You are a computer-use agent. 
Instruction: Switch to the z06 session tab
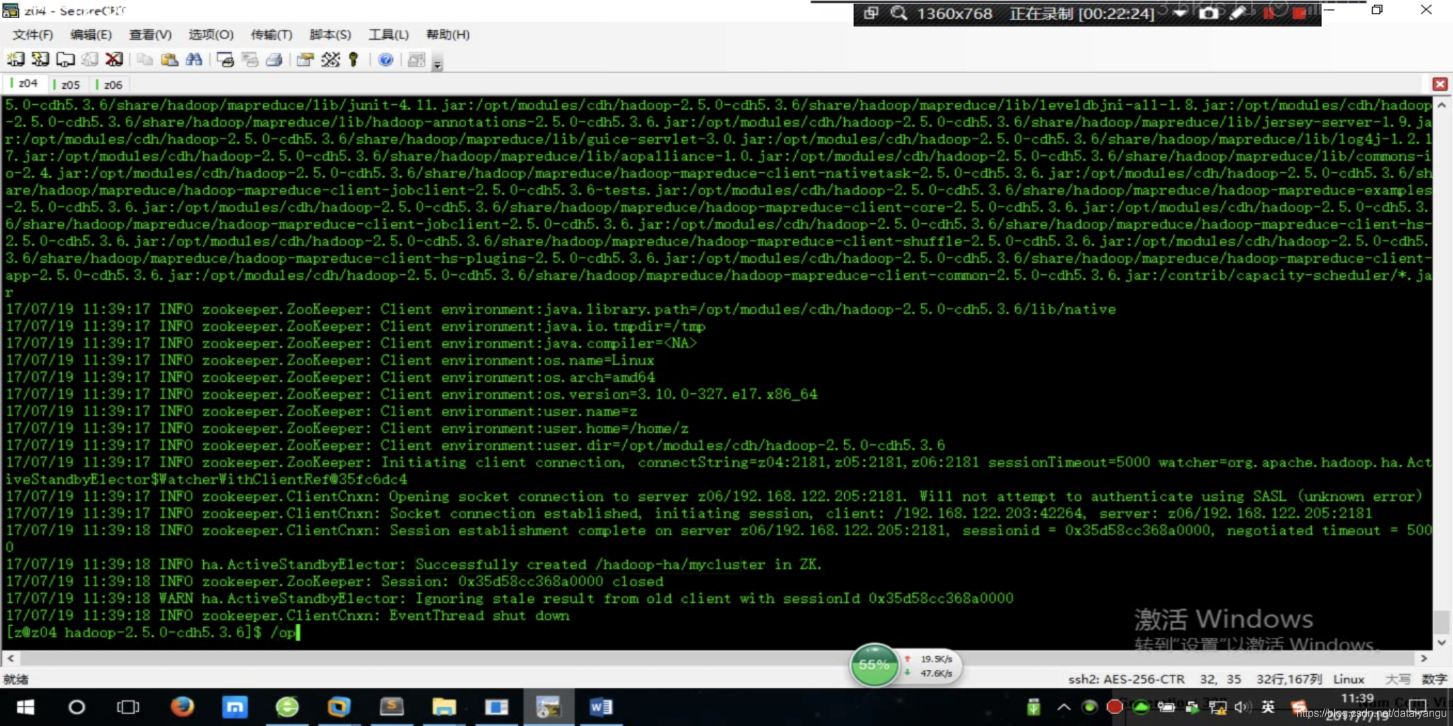[x=110, y=84]
